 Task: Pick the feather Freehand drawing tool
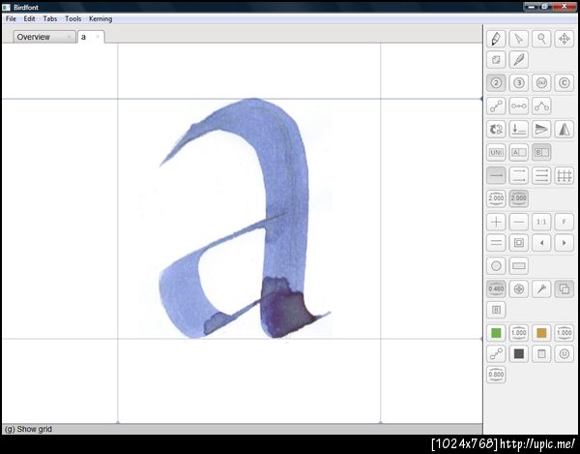(x=518, y=60)
